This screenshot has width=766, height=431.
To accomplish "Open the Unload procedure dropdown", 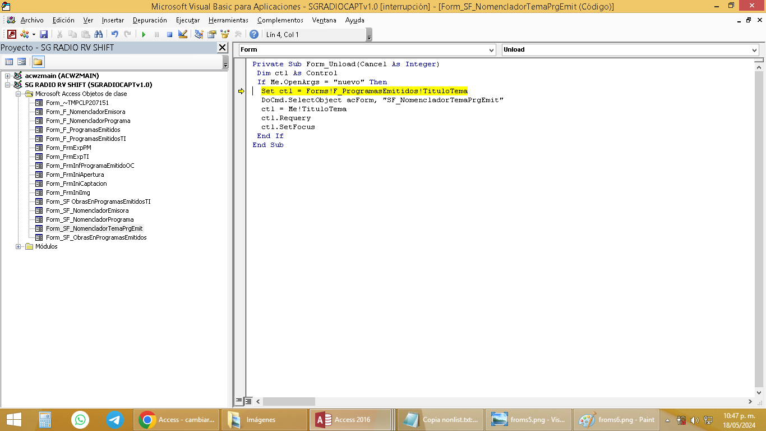I will (754, 50).
